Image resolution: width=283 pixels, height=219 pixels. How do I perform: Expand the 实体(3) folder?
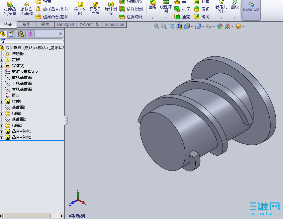tap(2, 66)
